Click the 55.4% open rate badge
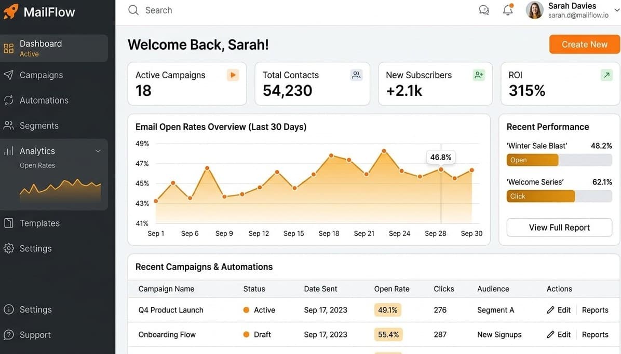Screen dimensions: 621x354 pos(388,335)
